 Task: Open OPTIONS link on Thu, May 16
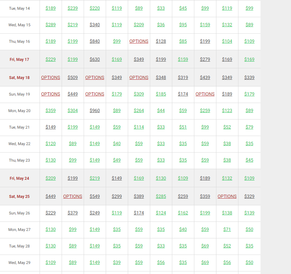[139, 41]
